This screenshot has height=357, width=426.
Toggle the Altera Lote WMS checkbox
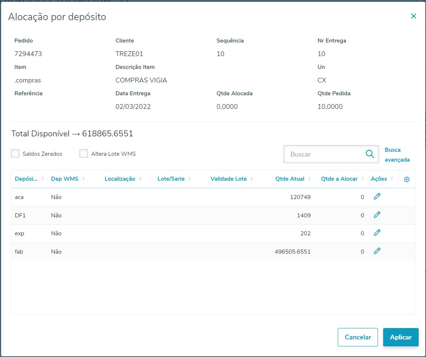pos(84,153)
